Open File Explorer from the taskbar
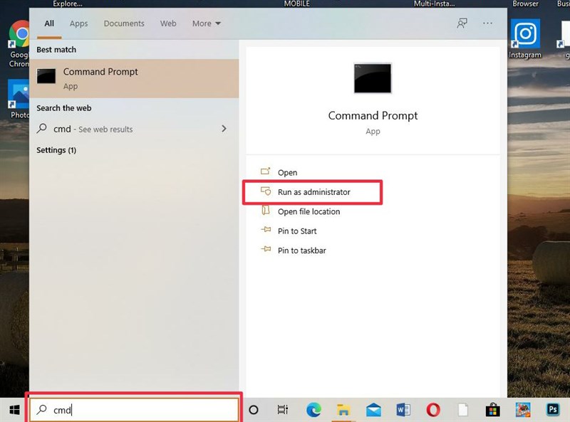The width and height of the screenshot is (570, 422). (343, 410)
